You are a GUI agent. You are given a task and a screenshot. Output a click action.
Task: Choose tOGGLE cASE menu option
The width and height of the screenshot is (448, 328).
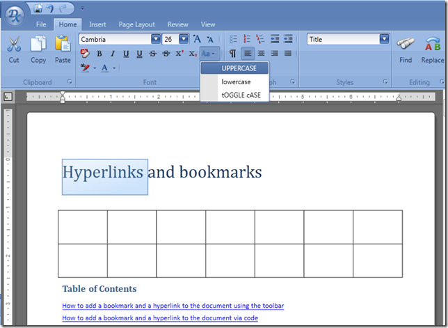click(x=234, y=95)
